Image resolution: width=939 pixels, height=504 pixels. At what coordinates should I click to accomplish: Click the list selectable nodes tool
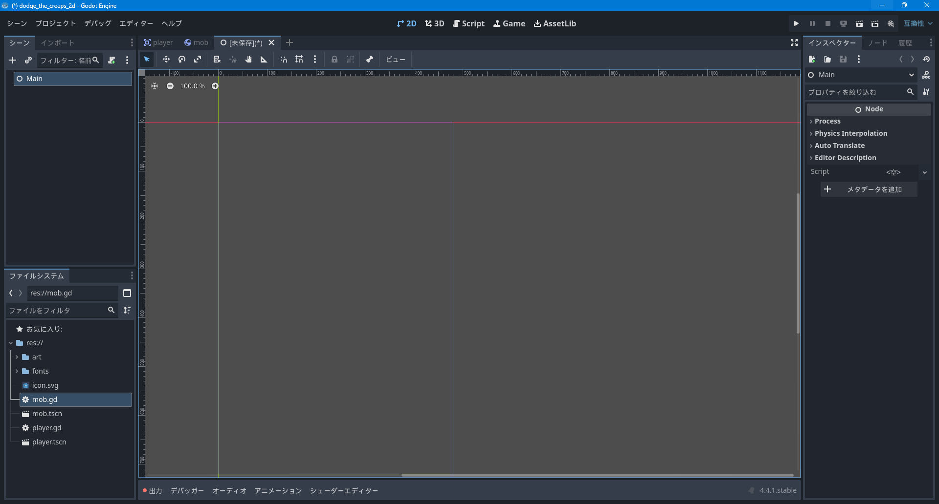pyautogui.click(x=217, y=60)
